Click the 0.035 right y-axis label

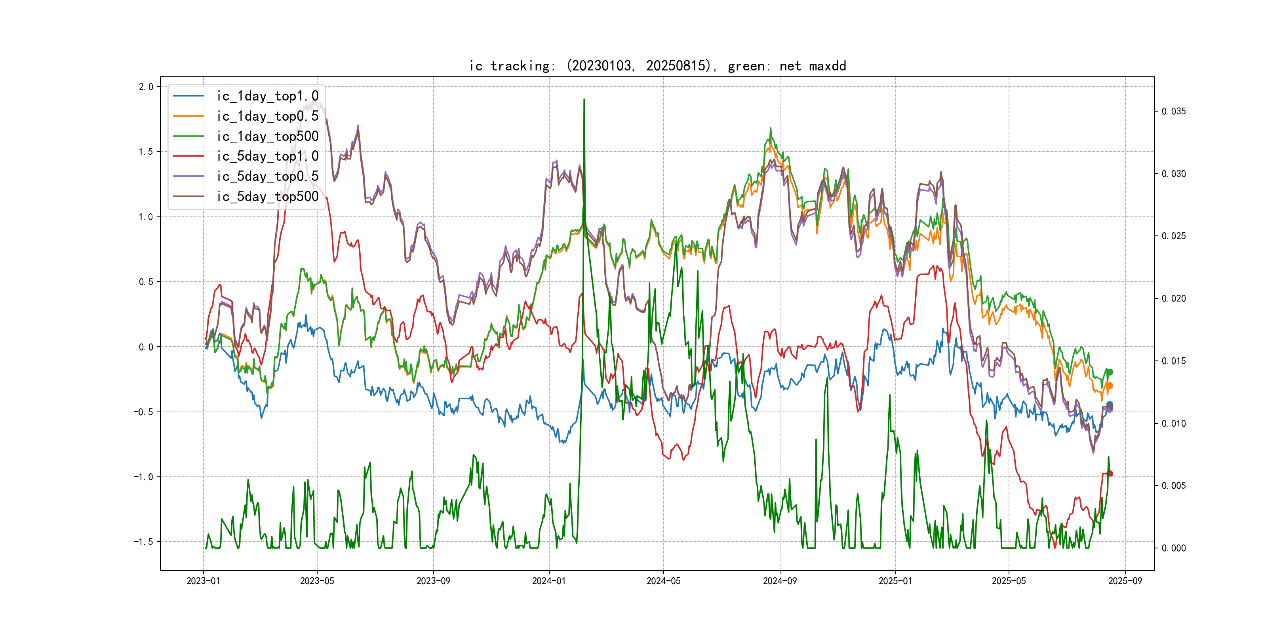pos(1173,111)
